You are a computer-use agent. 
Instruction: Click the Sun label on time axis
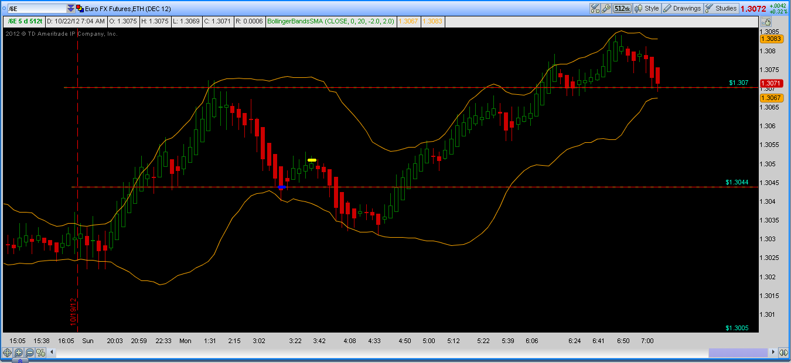pyautogui.click(x=88, y=340)
